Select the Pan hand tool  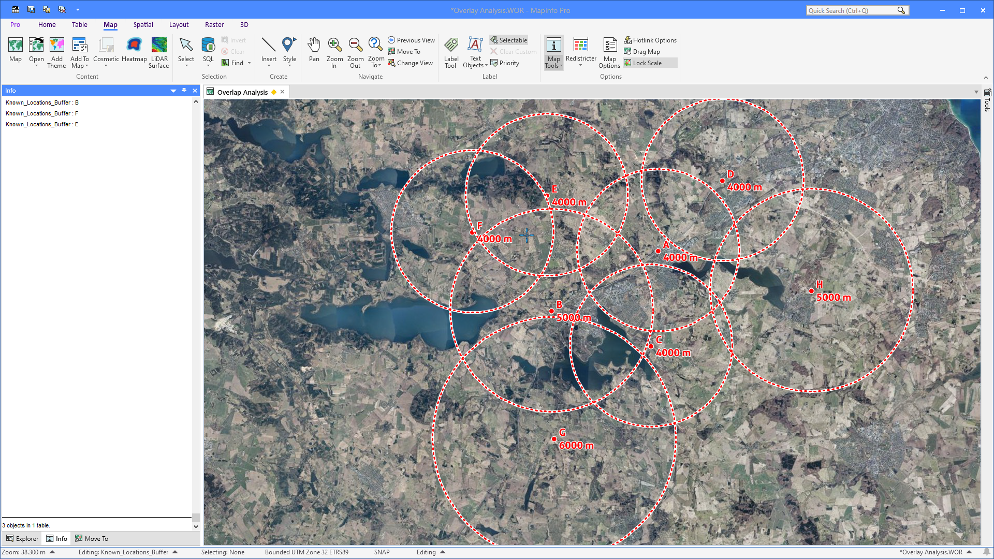tap(314, 50)
